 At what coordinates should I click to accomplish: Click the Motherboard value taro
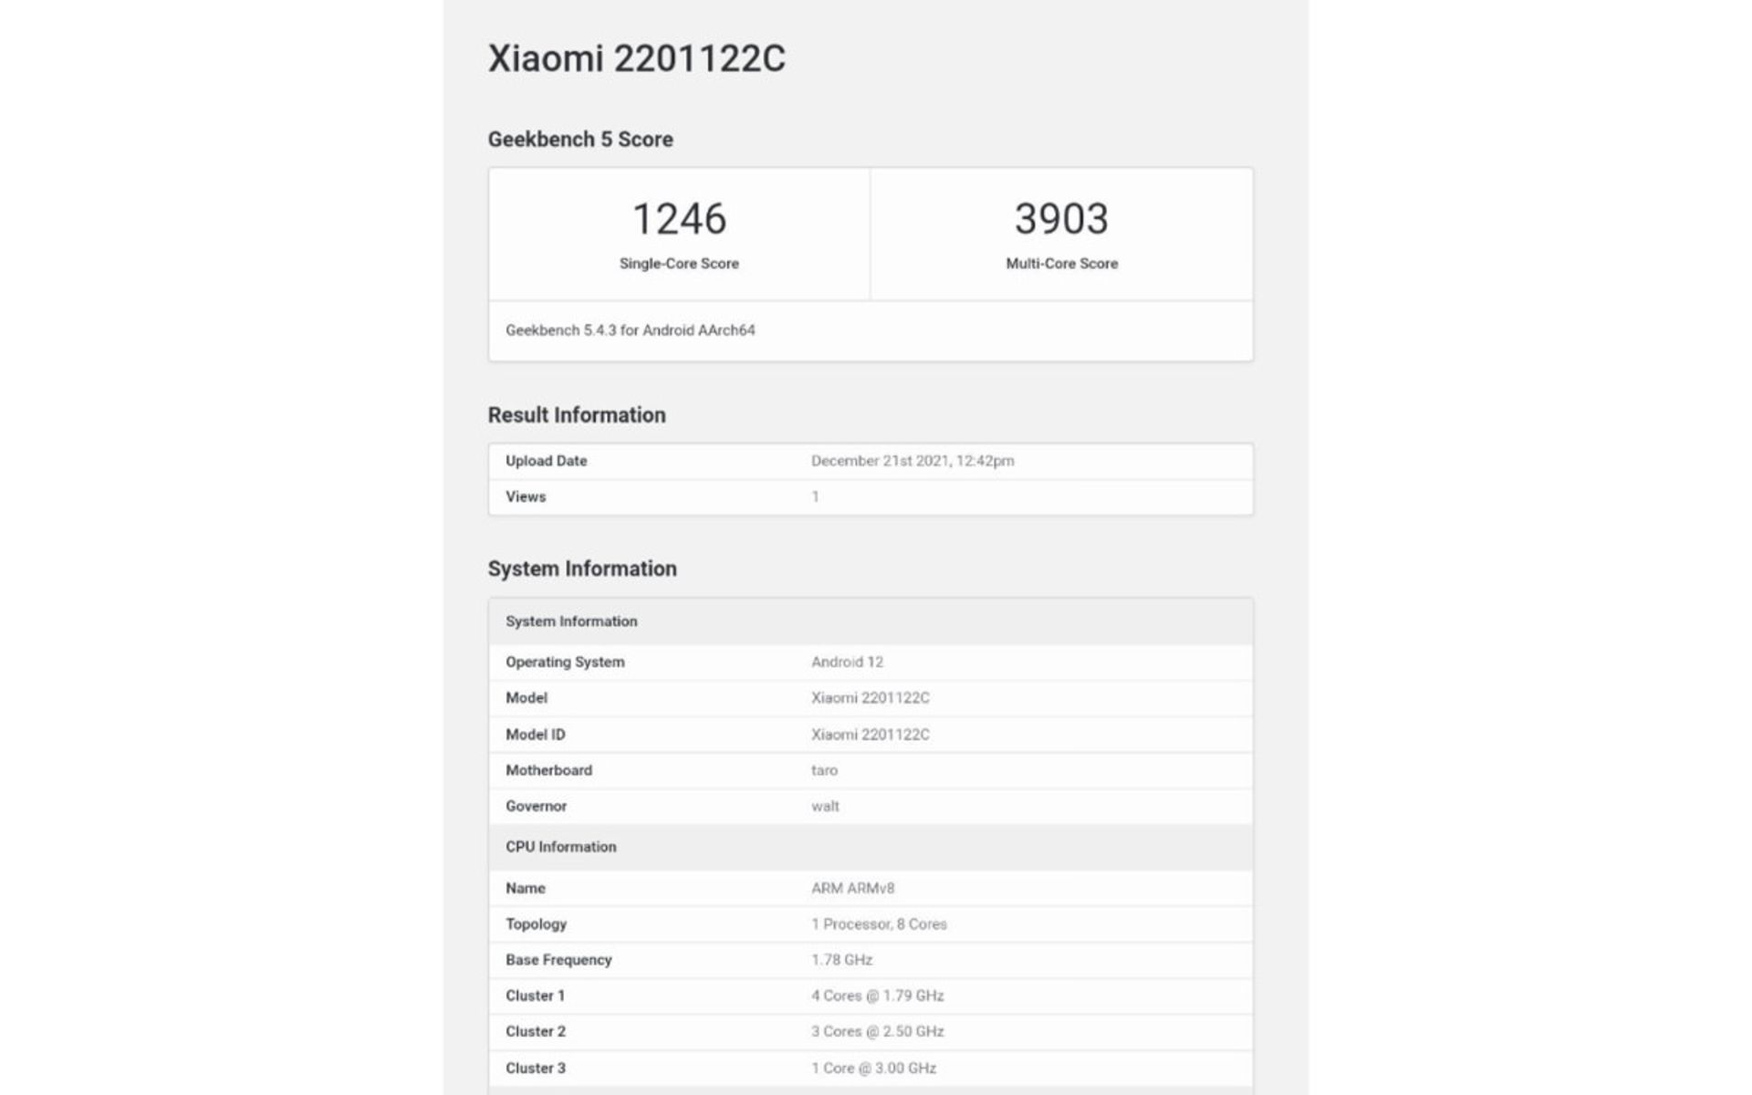(824, 770)
